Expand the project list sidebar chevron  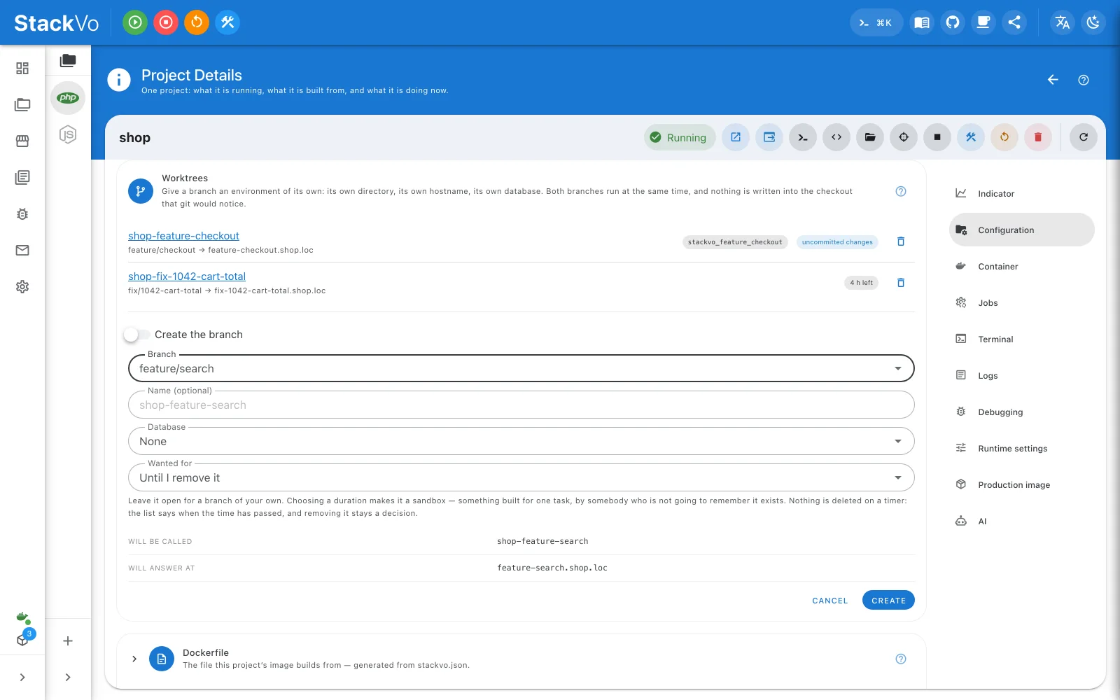click(x=68, y=677)
